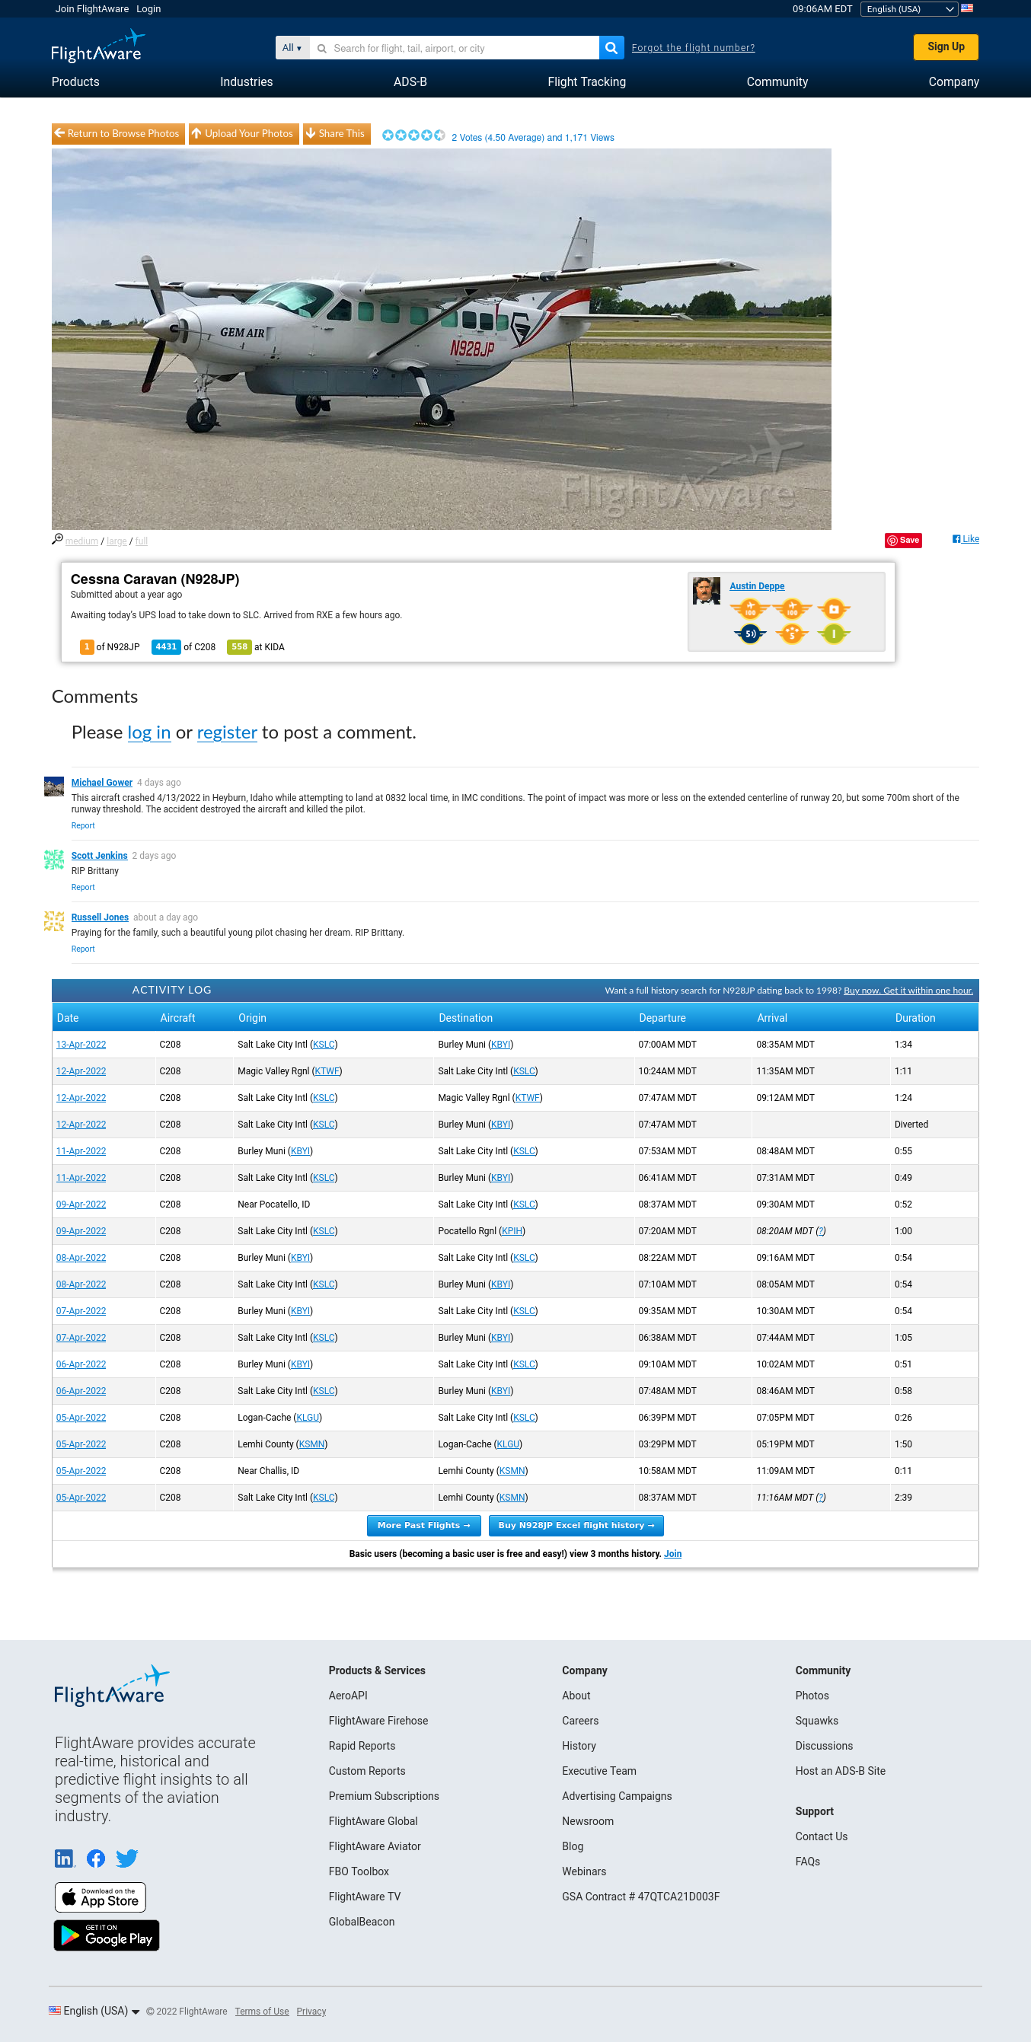Click the register link under Comments
Screen dimensions: 1031x2042
click(x=227, y=732)
